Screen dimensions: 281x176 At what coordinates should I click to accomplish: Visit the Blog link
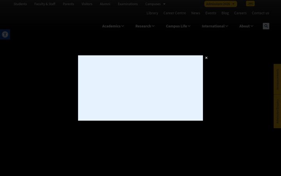(x=225, y=13)
